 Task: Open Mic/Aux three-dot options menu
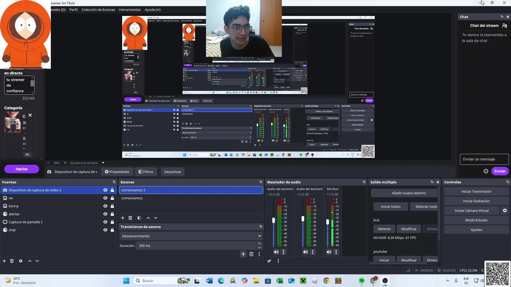pos(336,252)
